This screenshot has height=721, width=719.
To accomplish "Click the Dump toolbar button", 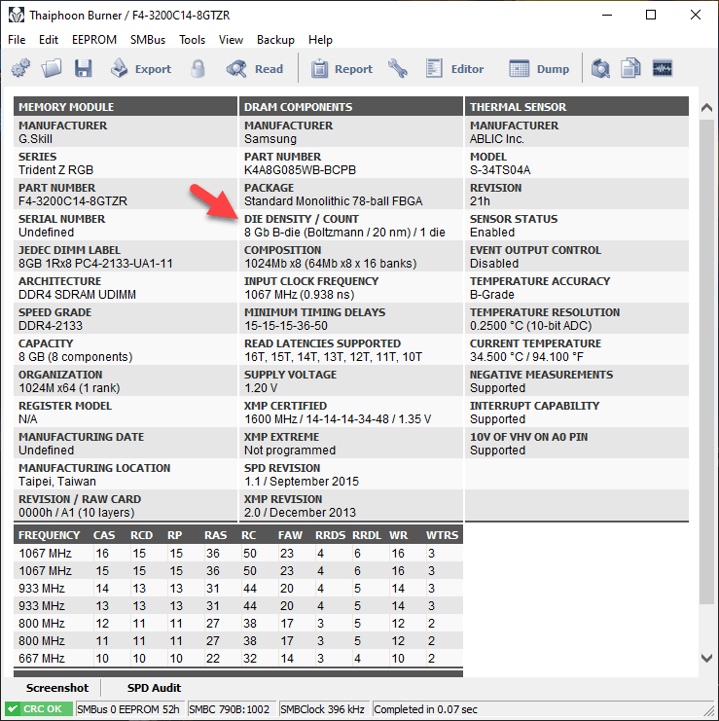I will pos(539,69).
